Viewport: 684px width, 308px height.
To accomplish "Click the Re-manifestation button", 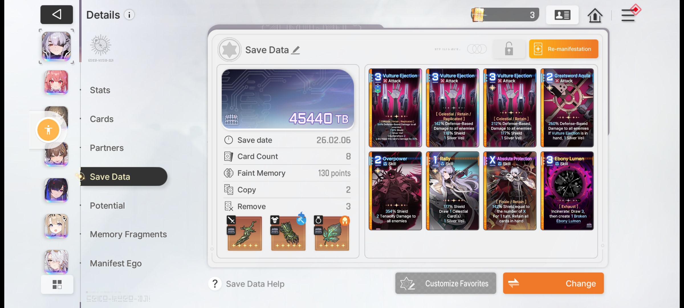I will coord(563,49).
